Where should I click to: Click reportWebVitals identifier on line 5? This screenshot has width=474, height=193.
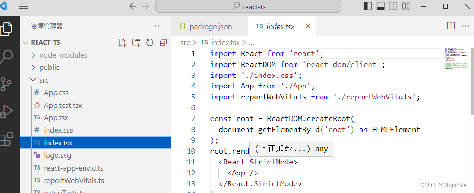(x=274, y=97)
